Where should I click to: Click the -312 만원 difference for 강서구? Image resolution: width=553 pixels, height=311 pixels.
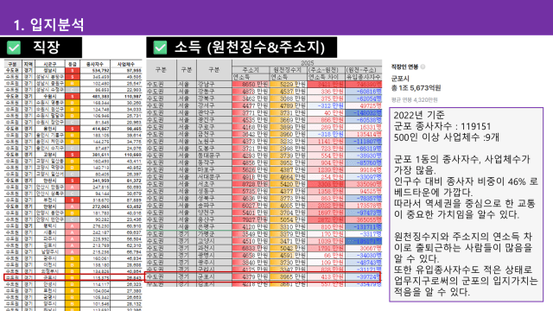pyautogui.click(x=326, y=105)
